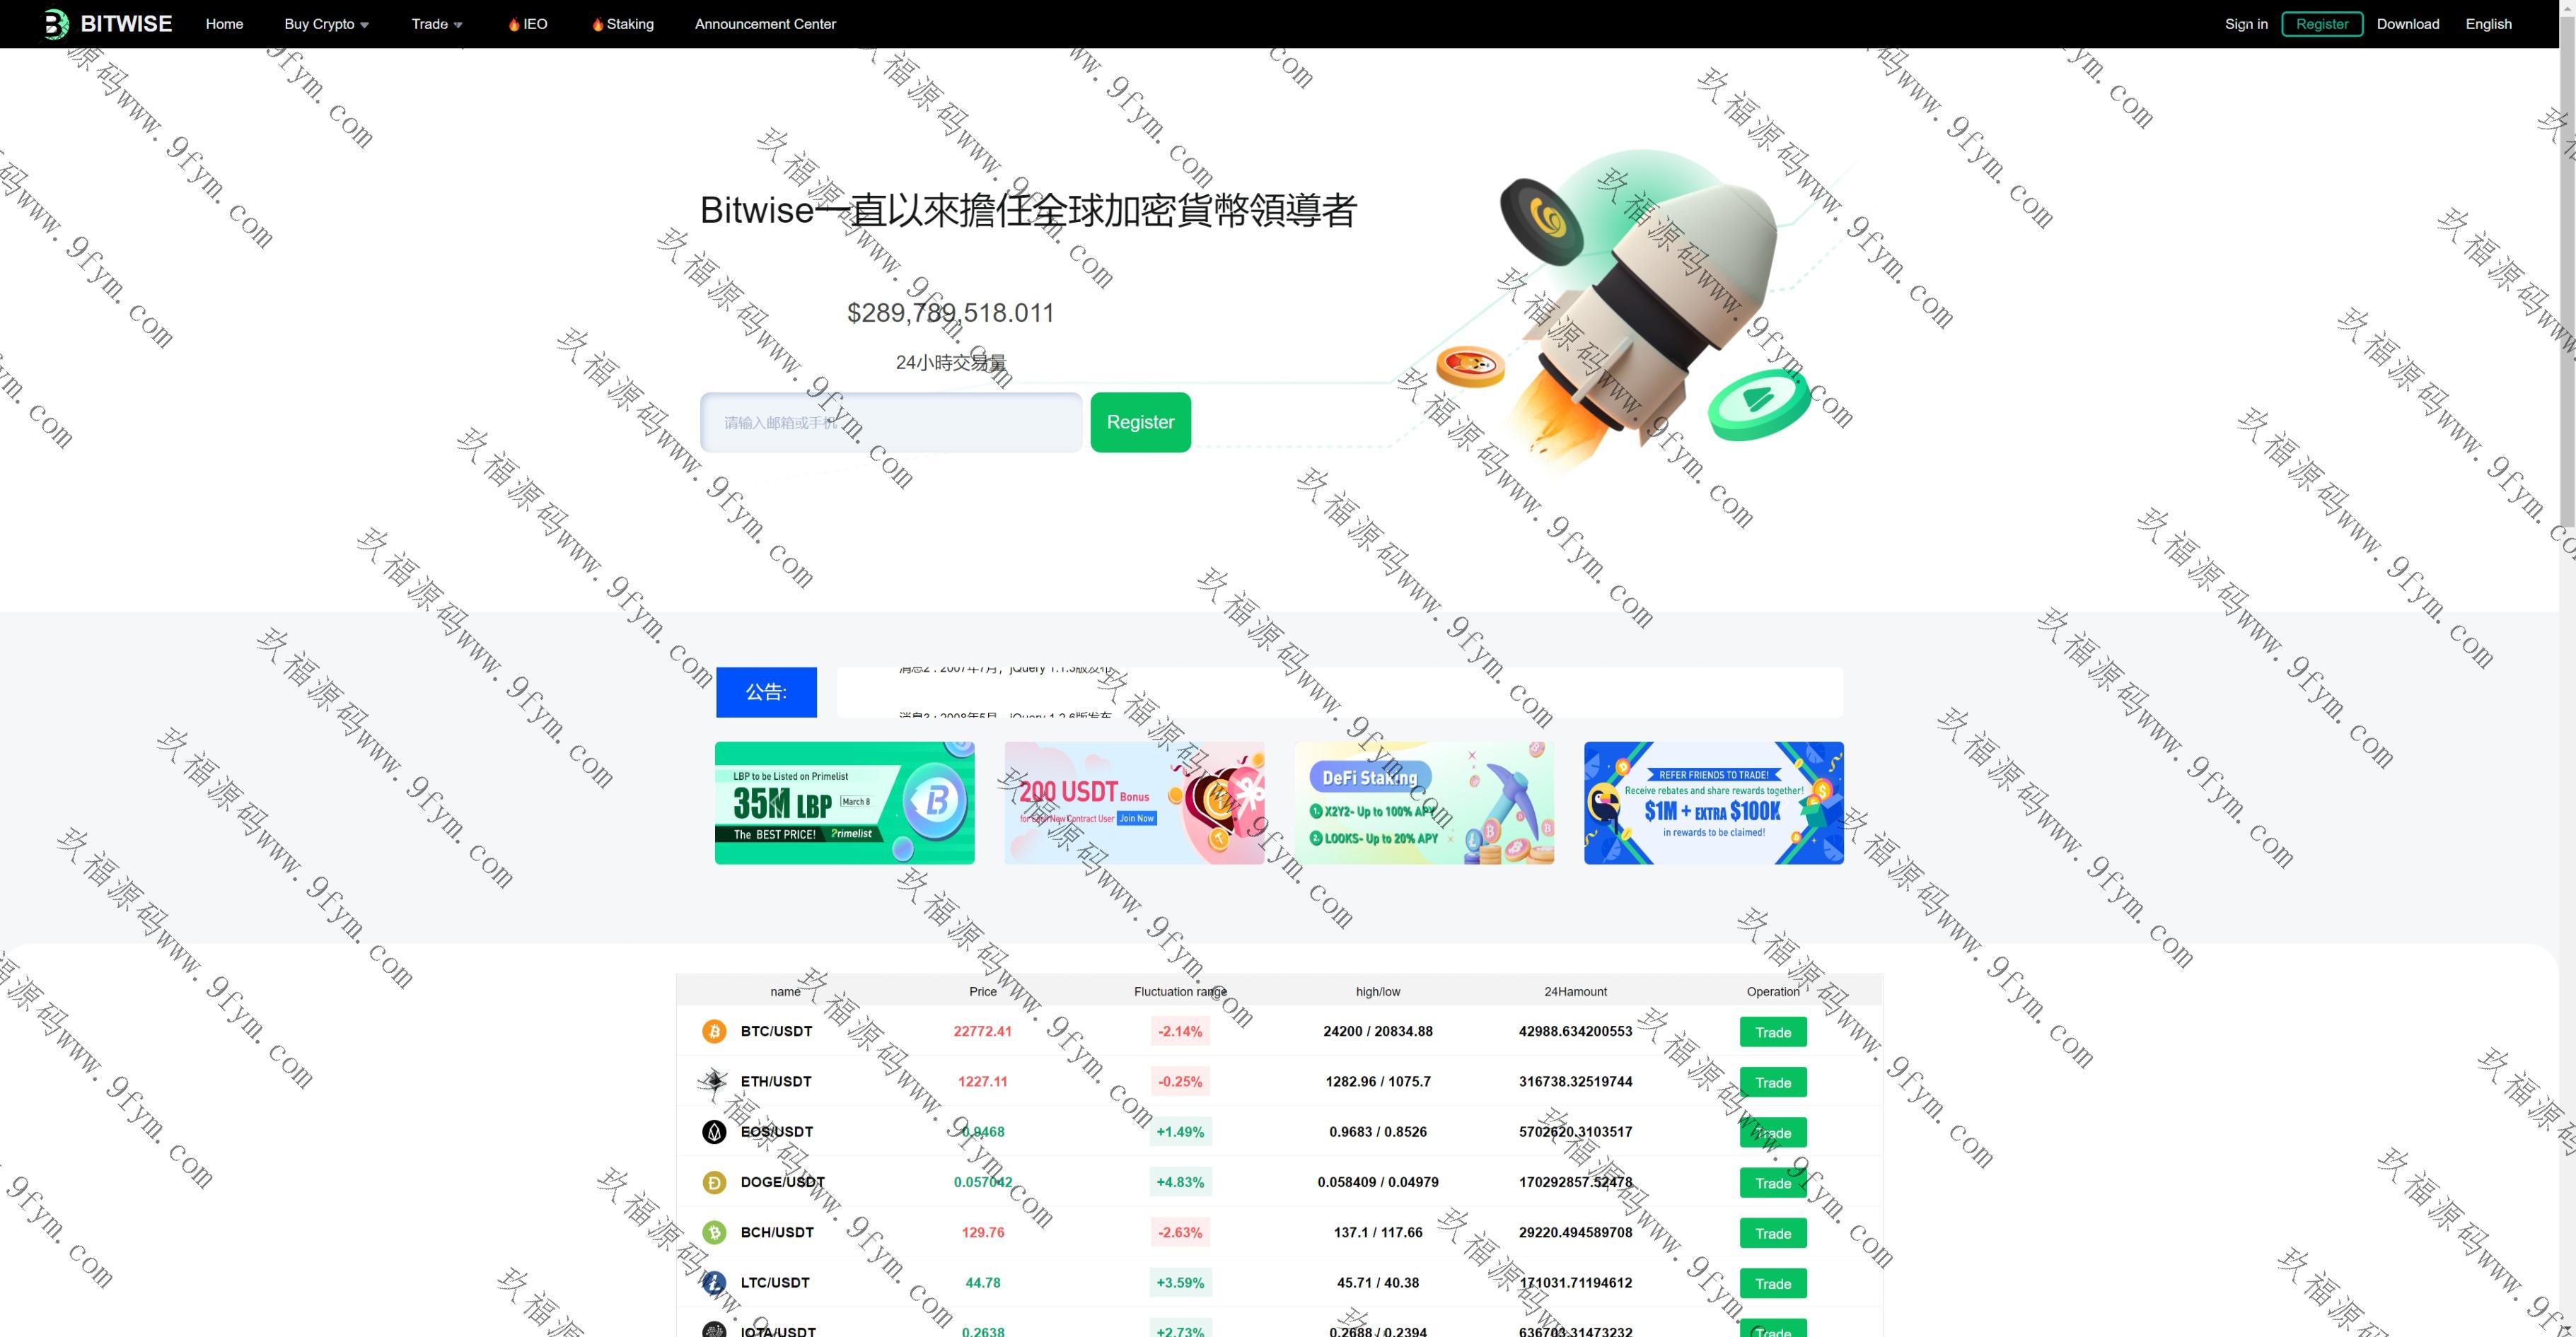Click the Bitcoin coin icon in BTC/USDT row
Viewport: 2576px width, 1337px height.
(714, 1032)
